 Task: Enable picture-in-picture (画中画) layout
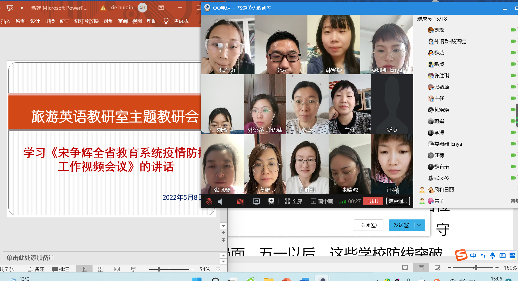322,201
